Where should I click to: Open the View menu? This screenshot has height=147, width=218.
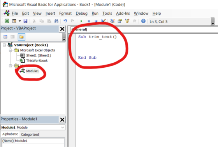click(37, 14)
